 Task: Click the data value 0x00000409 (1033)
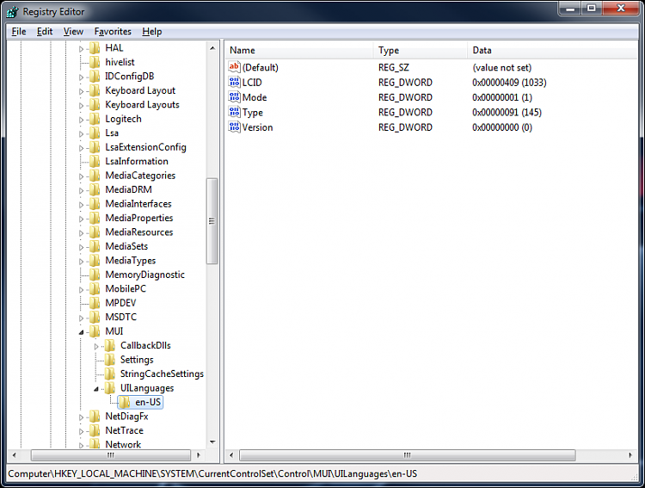click(509, 83)
